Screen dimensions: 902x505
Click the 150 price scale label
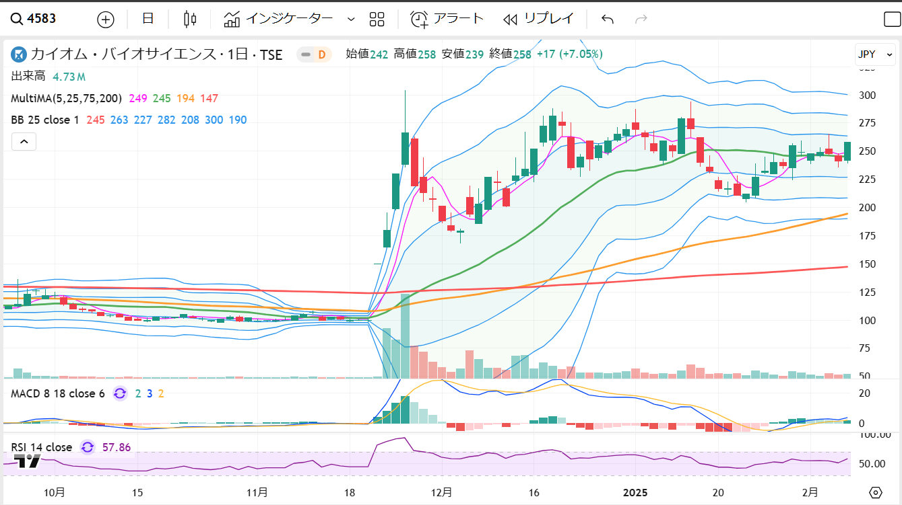click(866, 264)
